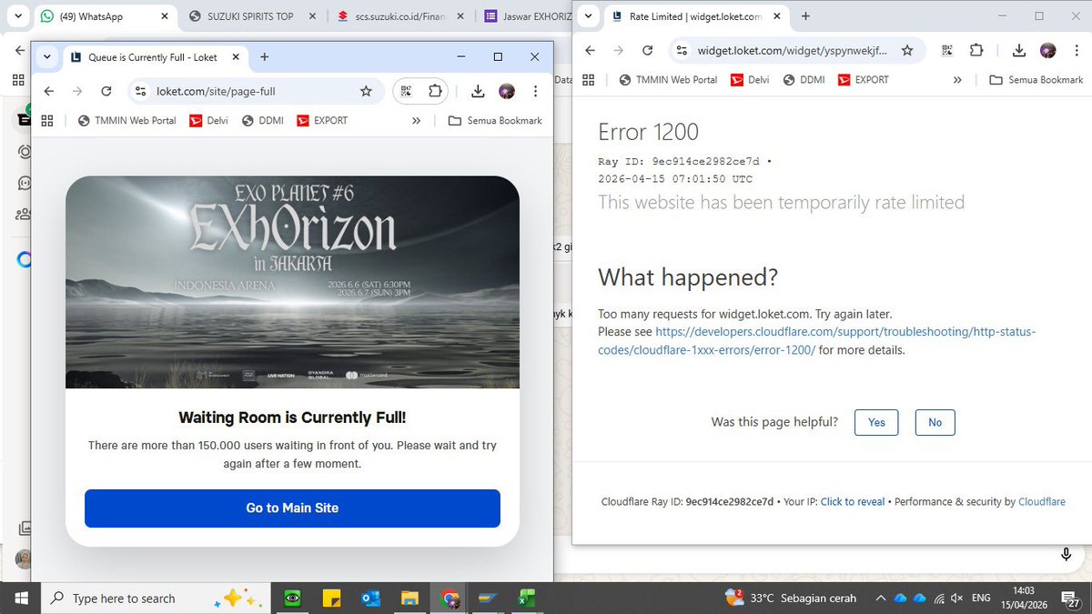Open the Cloudflare link in the footer
The image size is (1092, 614).
coord(1042,502)
